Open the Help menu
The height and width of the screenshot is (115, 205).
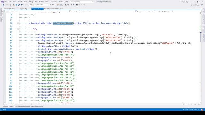click(67, 2)
